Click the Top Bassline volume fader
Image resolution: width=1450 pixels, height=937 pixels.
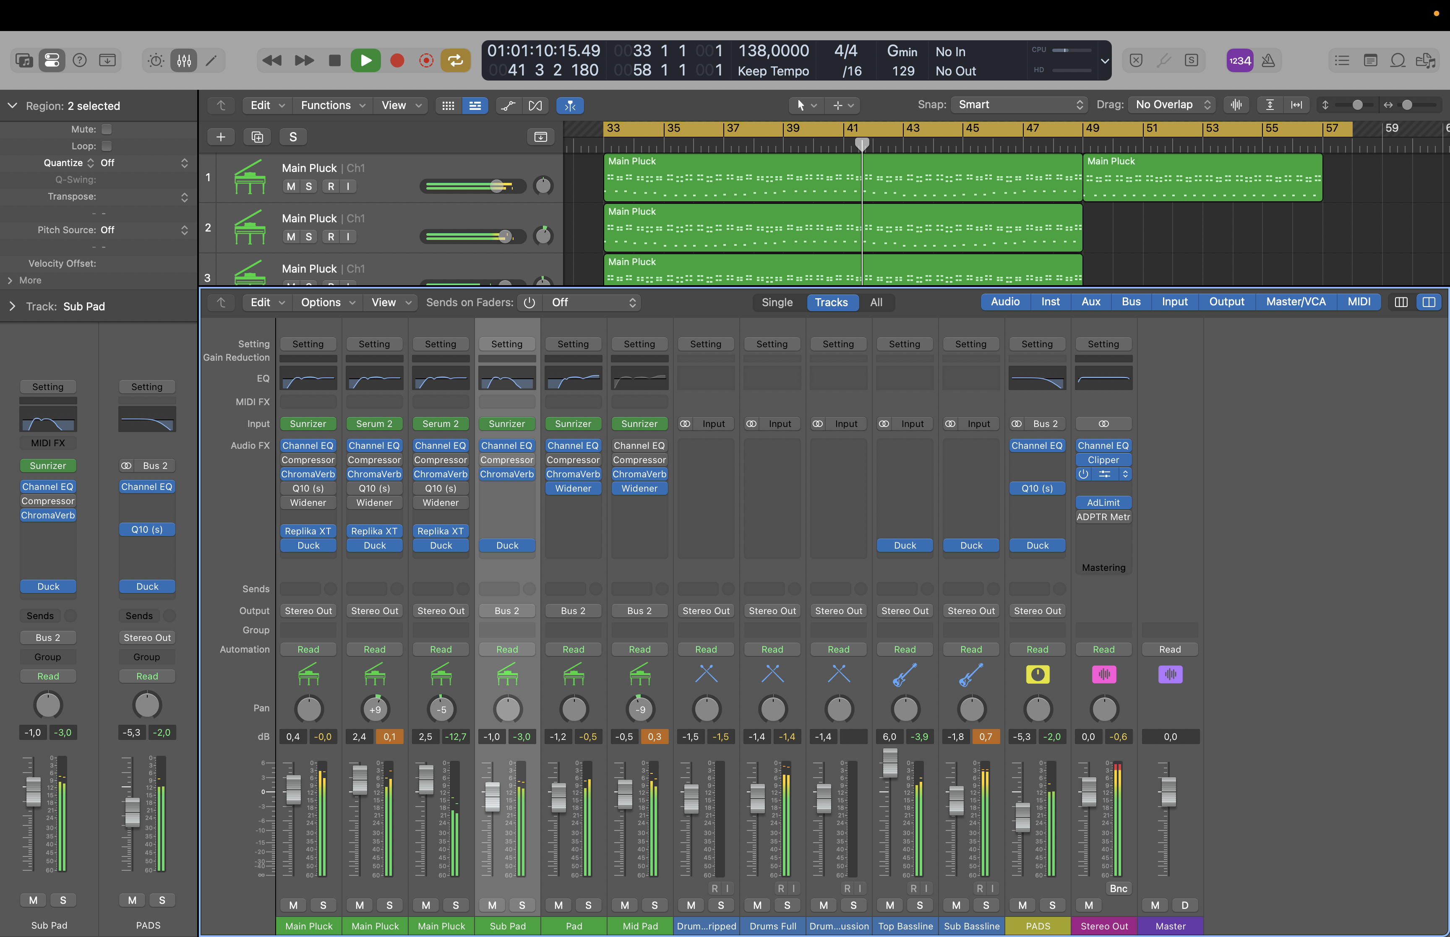click(x=889, y=764)
